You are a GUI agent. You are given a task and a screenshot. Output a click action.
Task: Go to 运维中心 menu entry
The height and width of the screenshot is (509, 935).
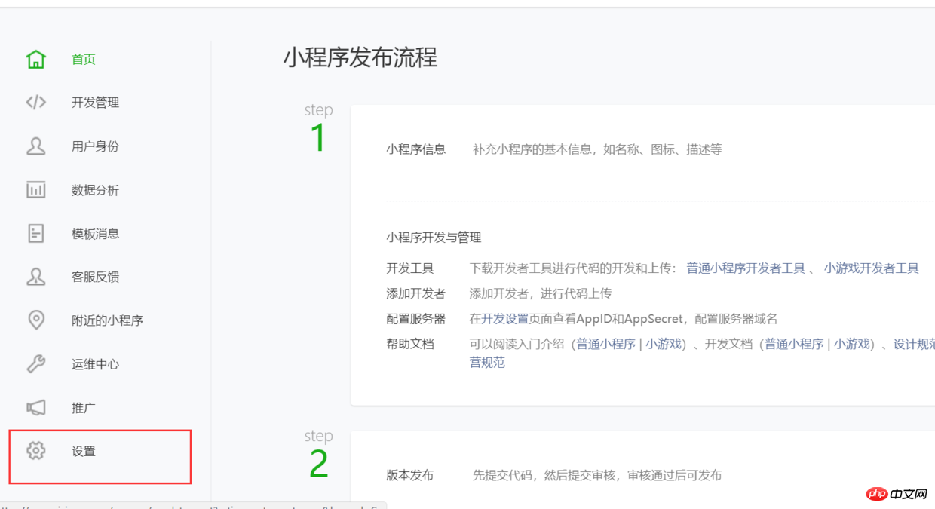coord(95,364)
